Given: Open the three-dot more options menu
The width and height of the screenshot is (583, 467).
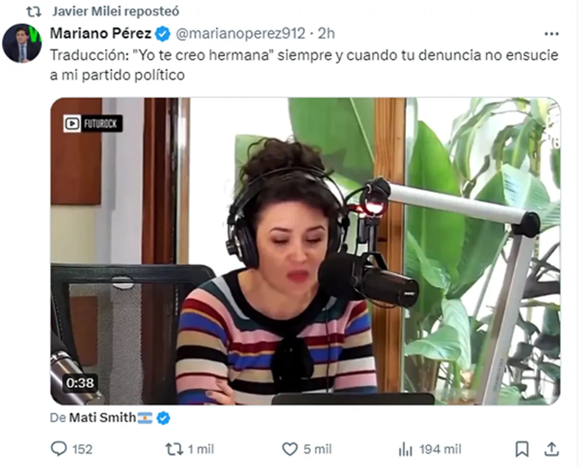Looking at the screenshot, I should [551, 34].
